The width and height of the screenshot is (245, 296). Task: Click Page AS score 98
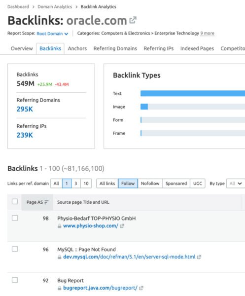pos(46,219)
